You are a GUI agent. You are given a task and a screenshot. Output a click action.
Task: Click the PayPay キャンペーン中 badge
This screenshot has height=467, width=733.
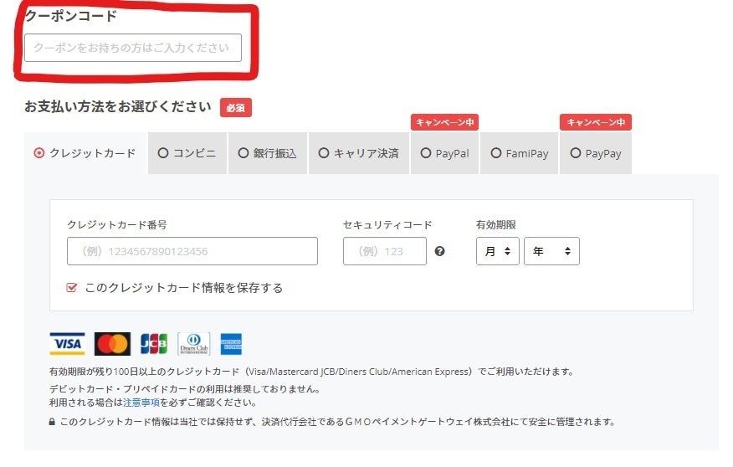click(x=595, y=122)
